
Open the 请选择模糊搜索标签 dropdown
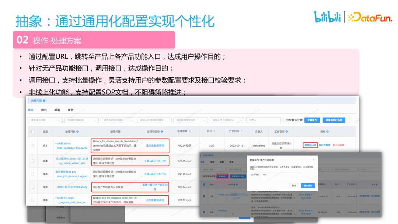(192, 120)
